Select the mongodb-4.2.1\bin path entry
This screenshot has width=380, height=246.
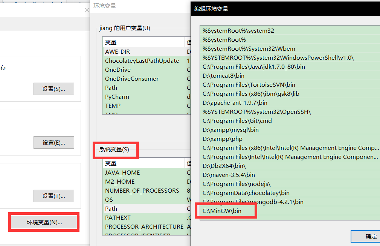(x=290, y=202)
